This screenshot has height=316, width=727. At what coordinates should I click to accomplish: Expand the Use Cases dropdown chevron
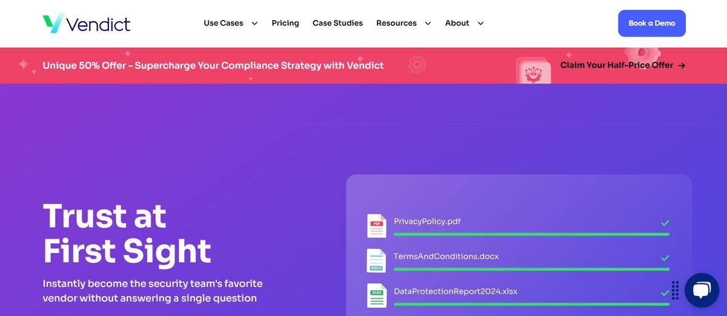click(x=254, y=24)
